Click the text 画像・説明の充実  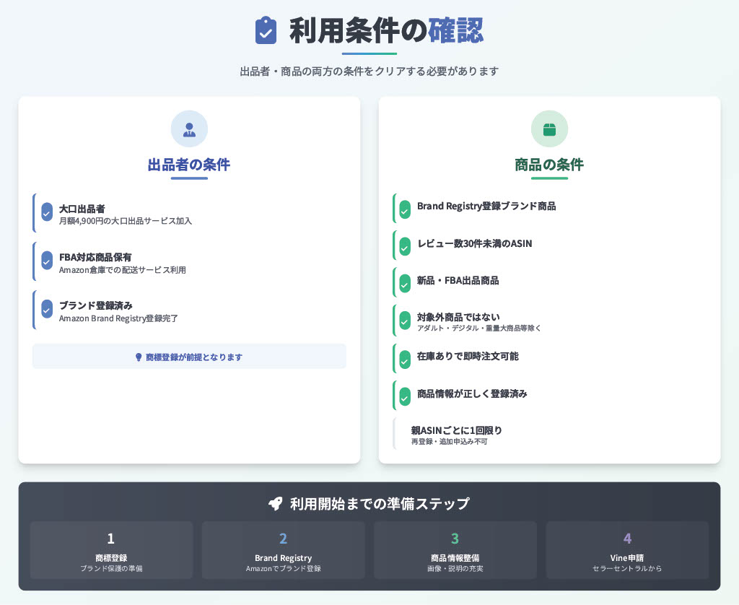455,568
